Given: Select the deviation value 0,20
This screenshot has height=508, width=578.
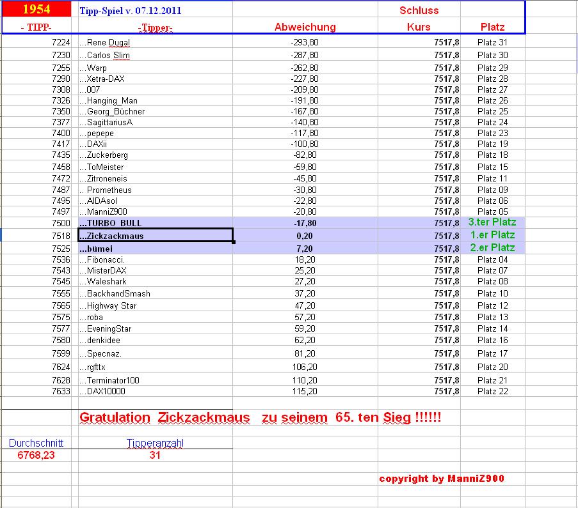Looking at the screenshot, I should click(x=305, y=236).
